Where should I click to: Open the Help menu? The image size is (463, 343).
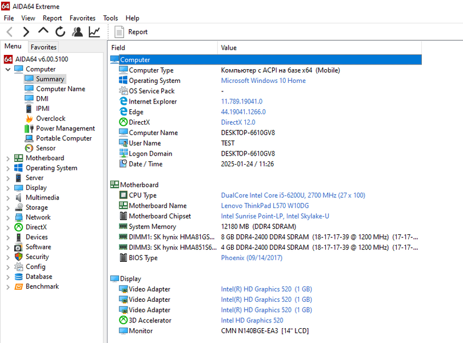click(132, 18)
